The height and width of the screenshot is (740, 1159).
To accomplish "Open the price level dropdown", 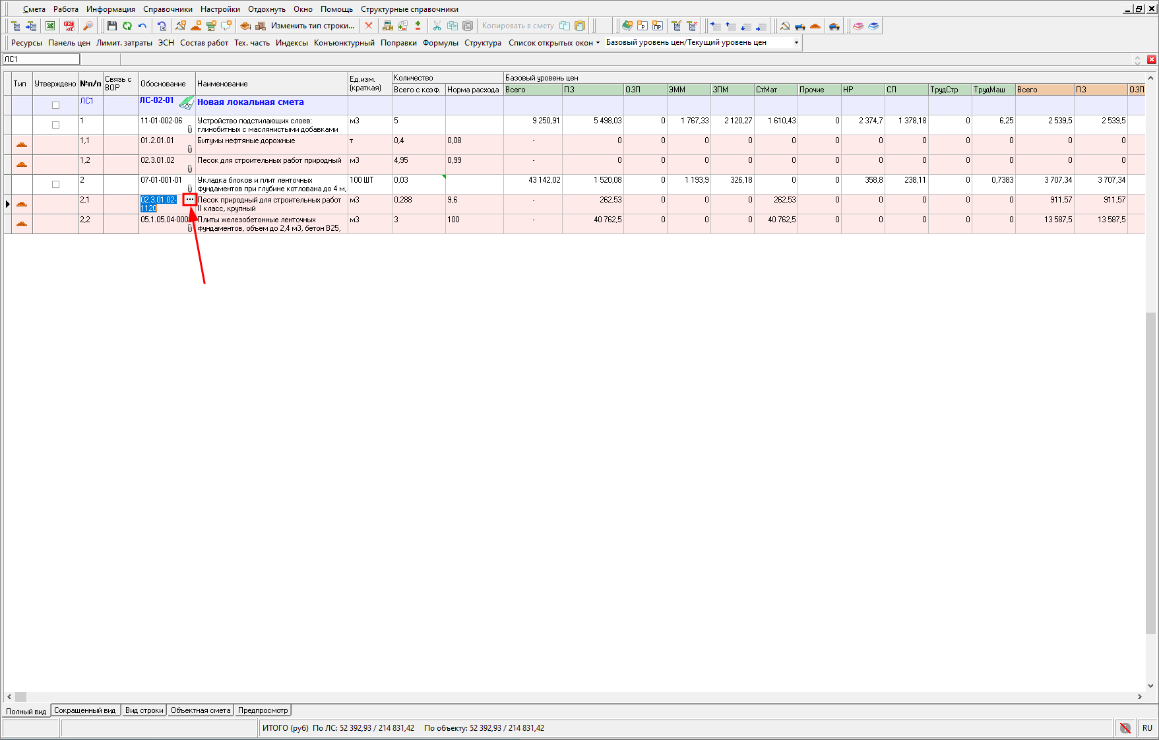I will (796, 43).
